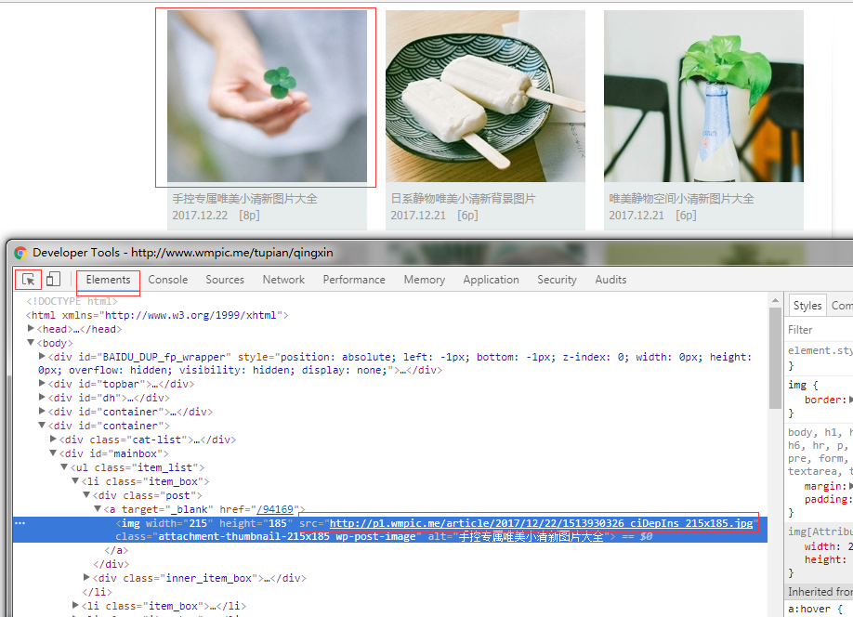Click the clover hand photo thumbnail
Image resolution: width=853 pixels, height=617 pixels.
pos(267,97)
